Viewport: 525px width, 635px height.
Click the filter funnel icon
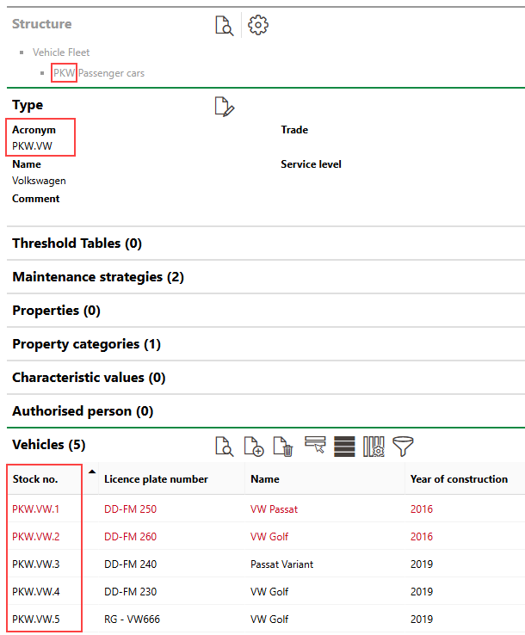[403, 446]
